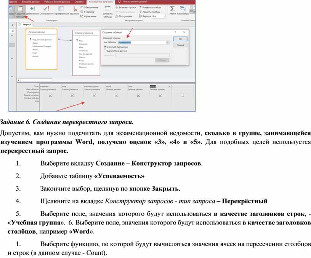Click the Создание таблицы make-table query icon
Screen dimensions: 311x258
(20, 12)
